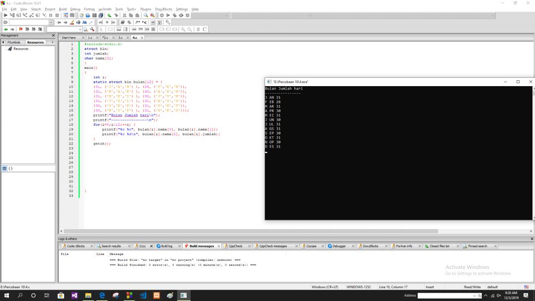Screen dimensions: 535x301
Task: Click the editor horizontal scrollbar
Action: pos(251,231)
